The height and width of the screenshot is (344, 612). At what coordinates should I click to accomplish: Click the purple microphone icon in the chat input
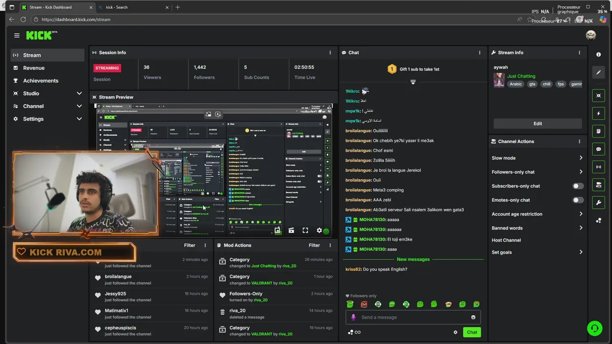[353, 317]
